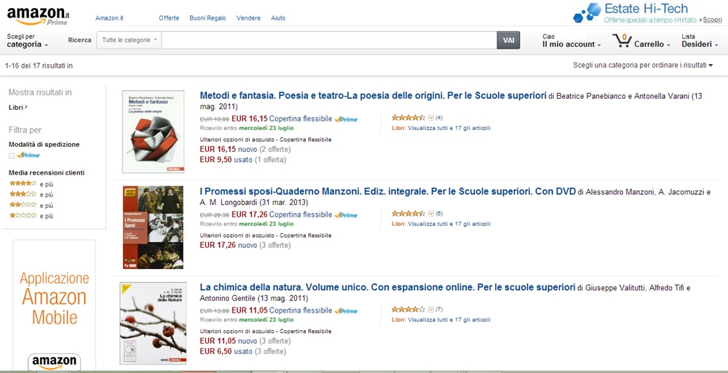The image size is (728, 373).
Task: Click the search text field
Action: (329, 41)
